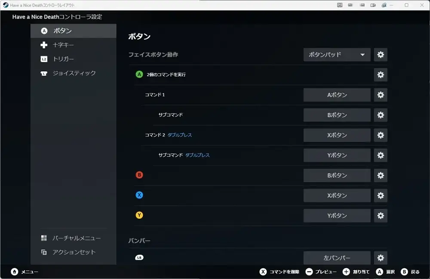
Task: Switch to the 十字キー section
Action: (74, 45)
